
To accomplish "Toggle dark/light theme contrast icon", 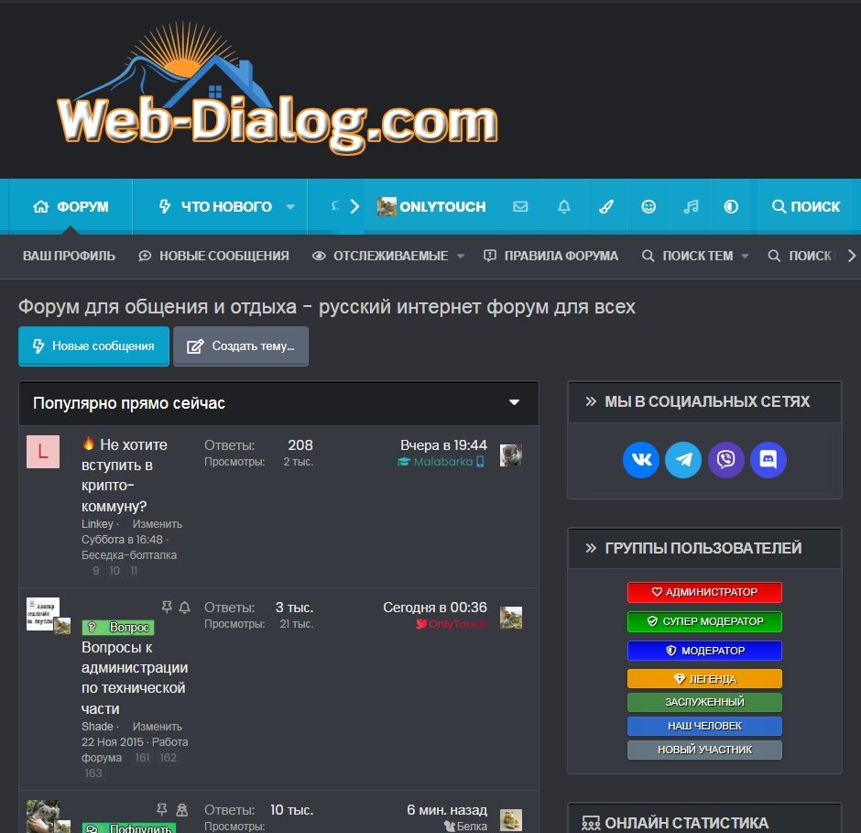I will (x=731, y=206).
